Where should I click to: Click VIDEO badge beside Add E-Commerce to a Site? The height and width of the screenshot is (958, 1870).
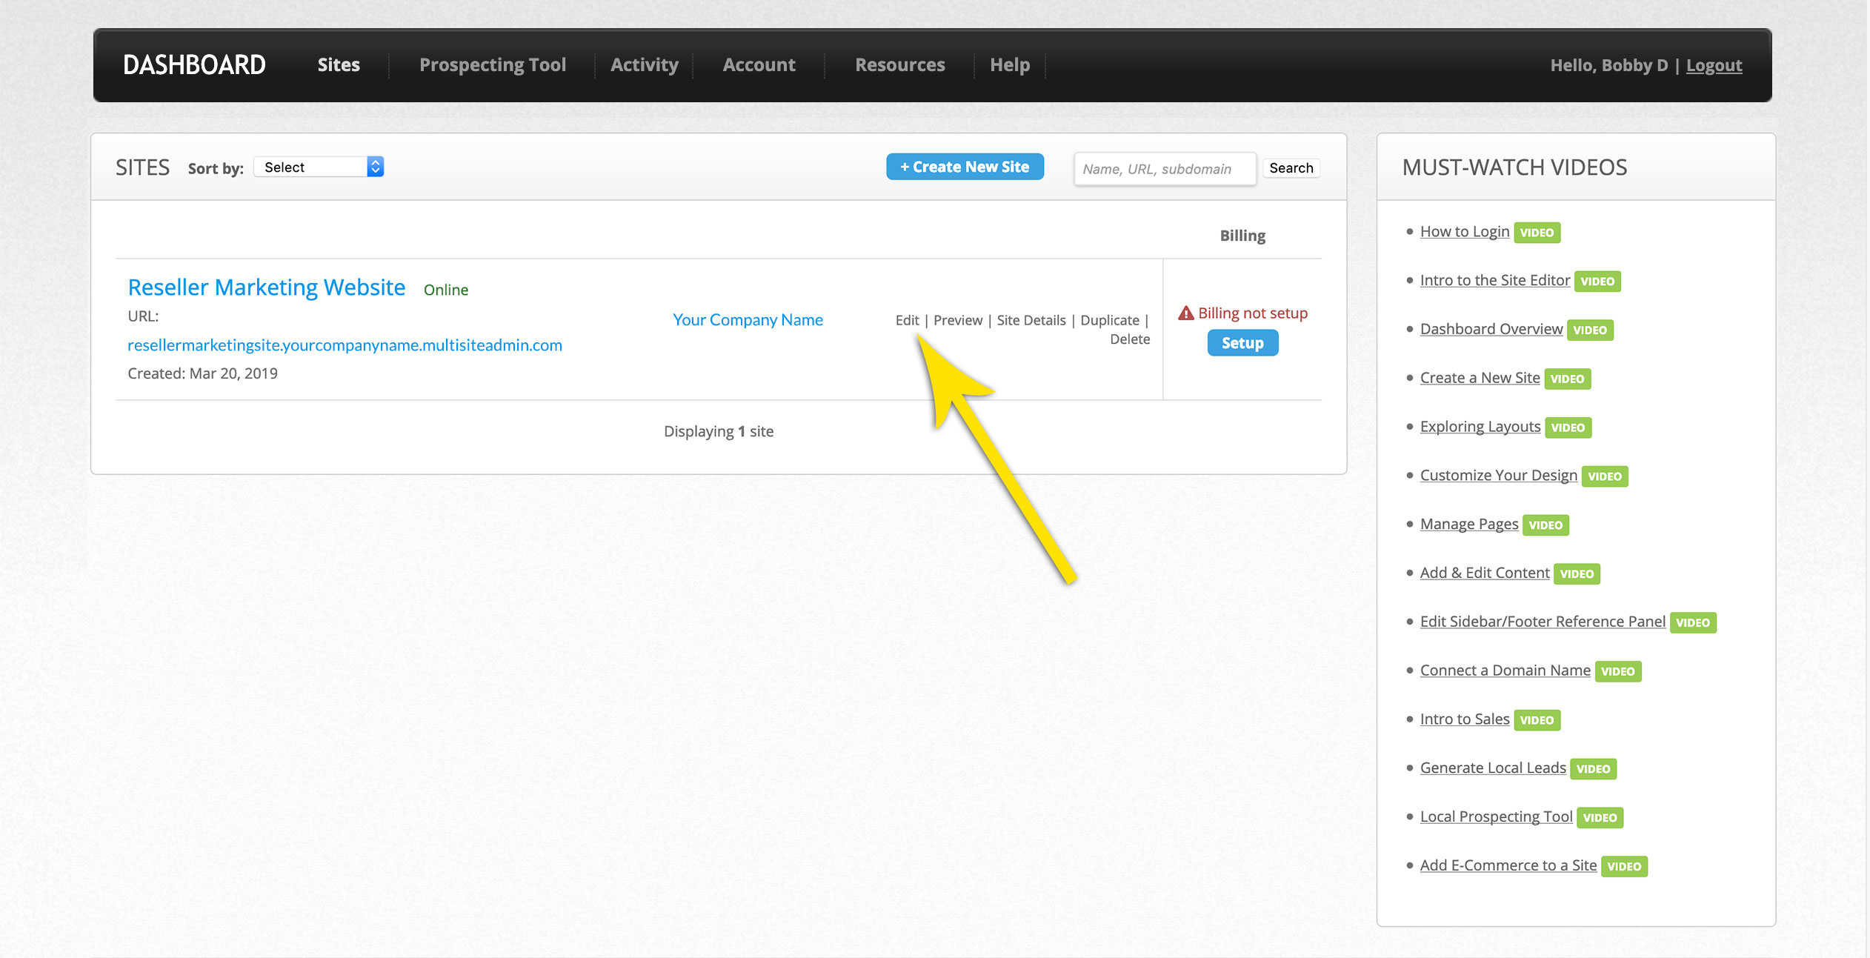1624,867
